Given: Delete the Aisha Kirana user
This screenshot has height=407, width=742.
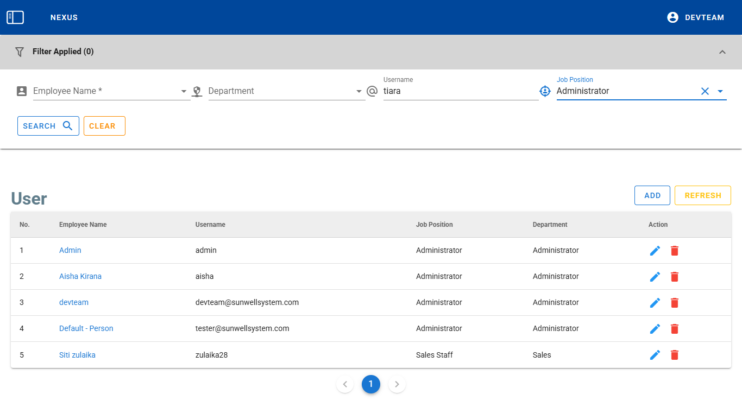Looking at the screenshot, I should click(675, 277).
